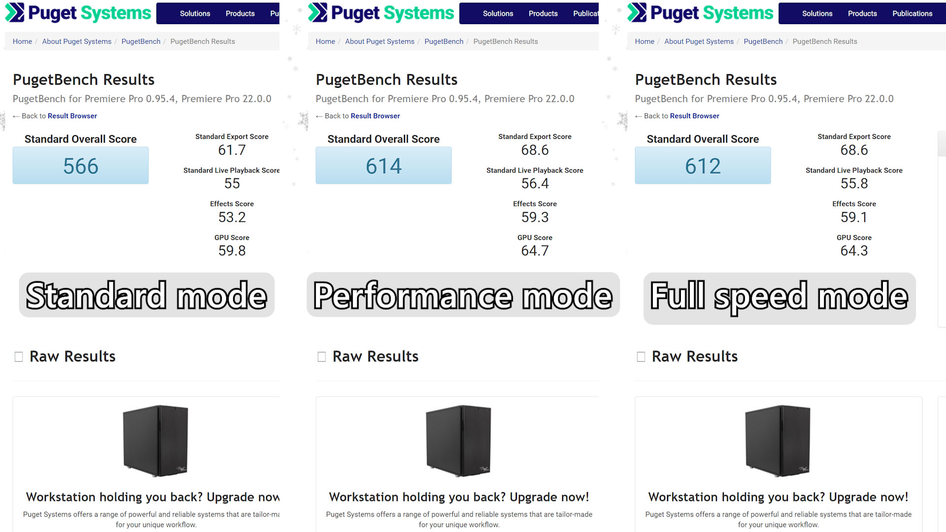Click the Result Browser link under the 612 score page
The width and height of the screenshot is (946, 532).
695,116
